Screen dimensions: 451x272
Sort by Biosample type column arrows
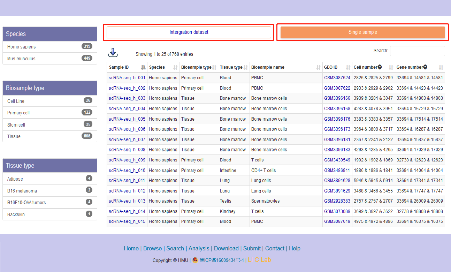(x=214, y=67)
